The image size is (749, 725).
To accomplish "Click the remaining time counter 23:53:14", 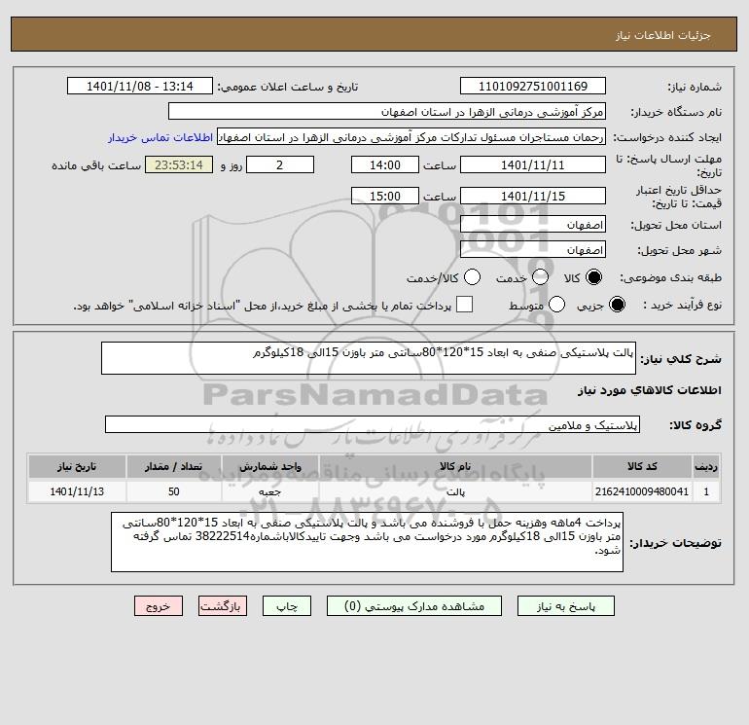I will tap(179, 164).
